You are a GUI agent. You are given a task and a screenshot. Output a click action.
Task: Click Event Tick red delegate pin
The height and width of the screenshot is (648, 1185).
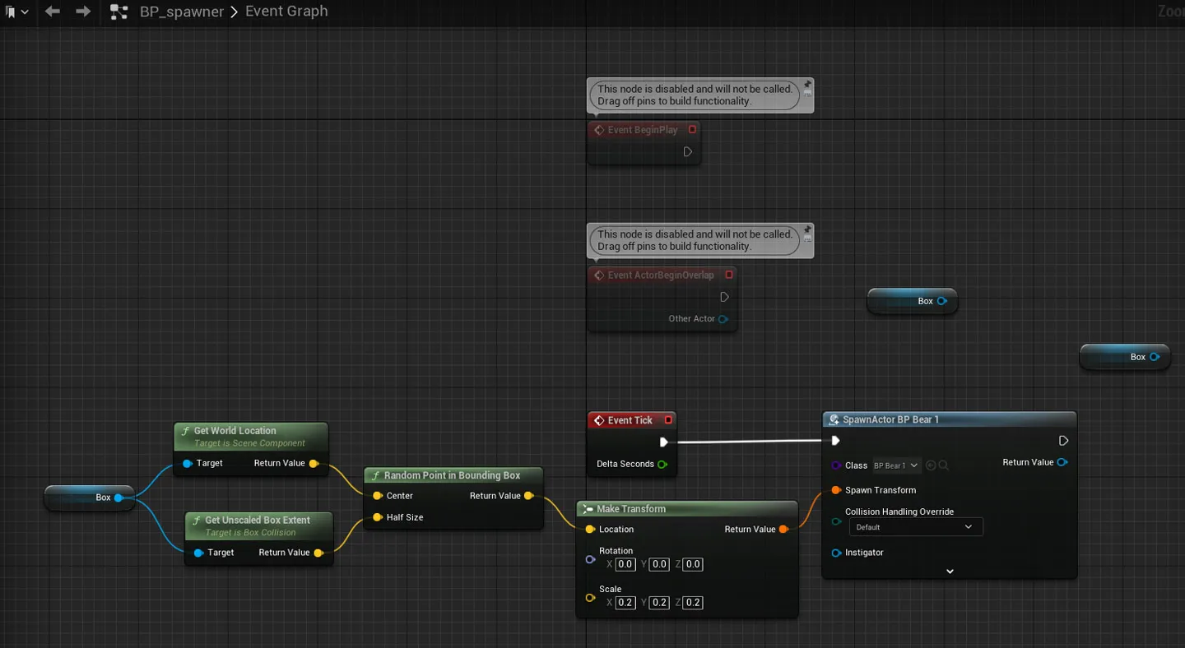click(x=668, y=420)
